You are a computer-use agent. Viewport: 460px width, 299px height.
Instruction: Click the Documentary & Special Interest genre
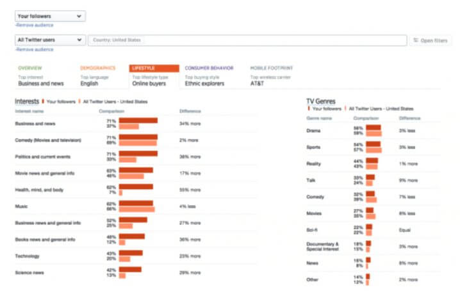(323, 247)
